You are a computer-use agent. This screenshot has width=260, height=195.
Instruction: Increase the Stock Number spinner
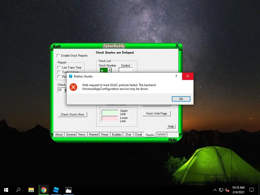[109, 70]
